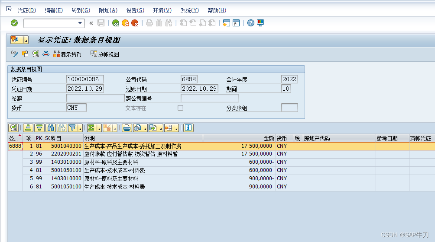Click the Print icon in top toolbar
Image resolution: width=435 pixels, height=242 pixels.
coord(149,23)
